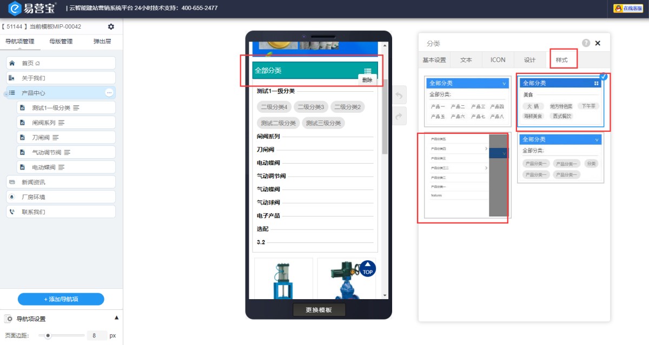This screenshot has height=345, width=649.
Task: Click the home icon beside 首页
Action: (12, 63)
